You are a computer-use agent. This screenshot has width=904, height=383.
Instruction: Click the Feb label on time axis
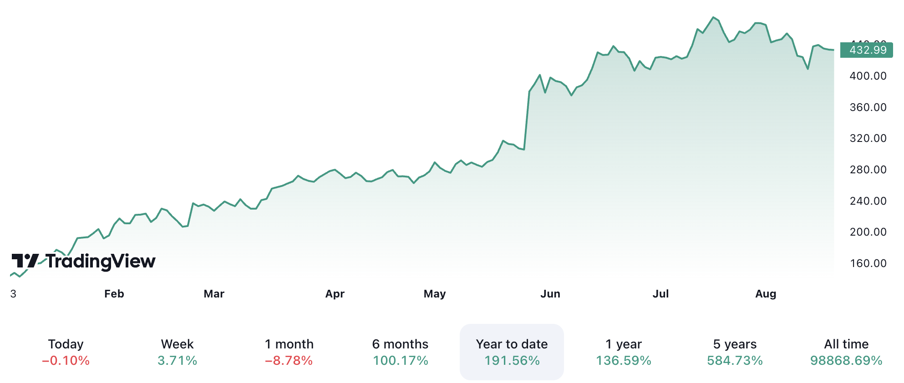pos(114,294)
